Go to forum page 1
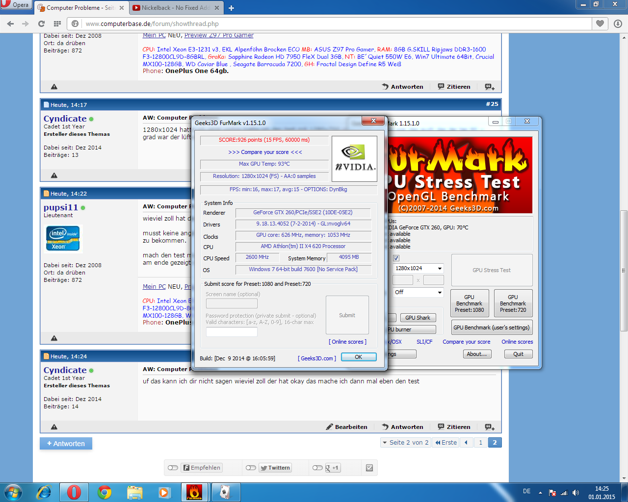The height and width of the screenshot is (502, 628). (x=481, y=442)
